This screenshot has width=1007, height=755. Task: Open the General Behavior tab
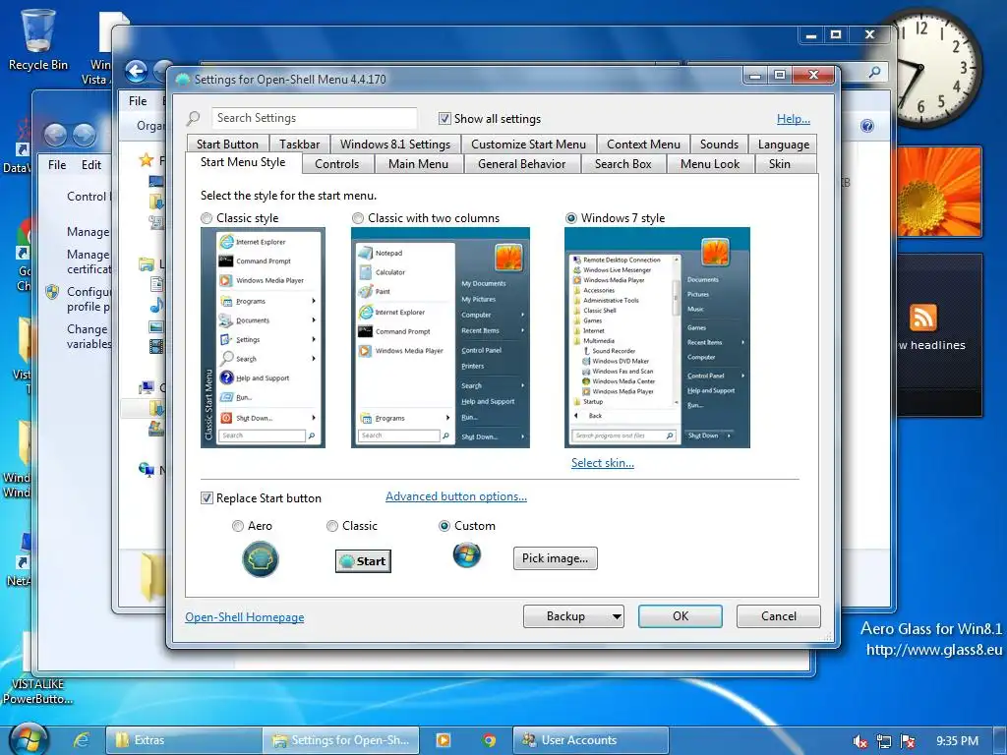521,164
